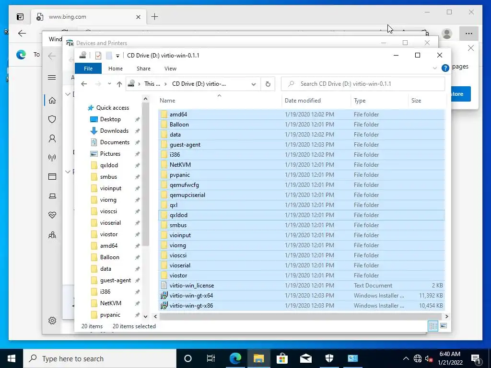
Task: Open Family options icon in Windows Security
Action: [x=52, y=235]
